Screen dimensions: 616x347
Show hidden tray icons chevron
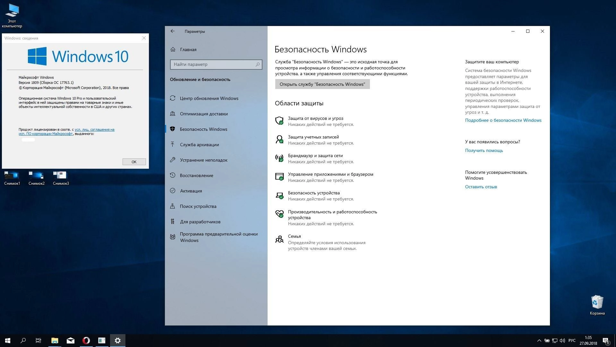pos(539,341)
